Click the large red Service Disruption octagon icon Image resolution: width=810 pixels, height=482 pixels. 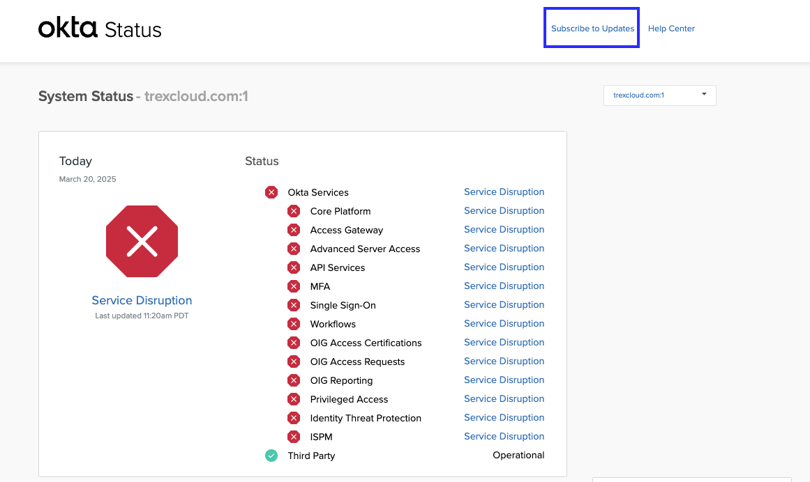(x=142, y=241)
